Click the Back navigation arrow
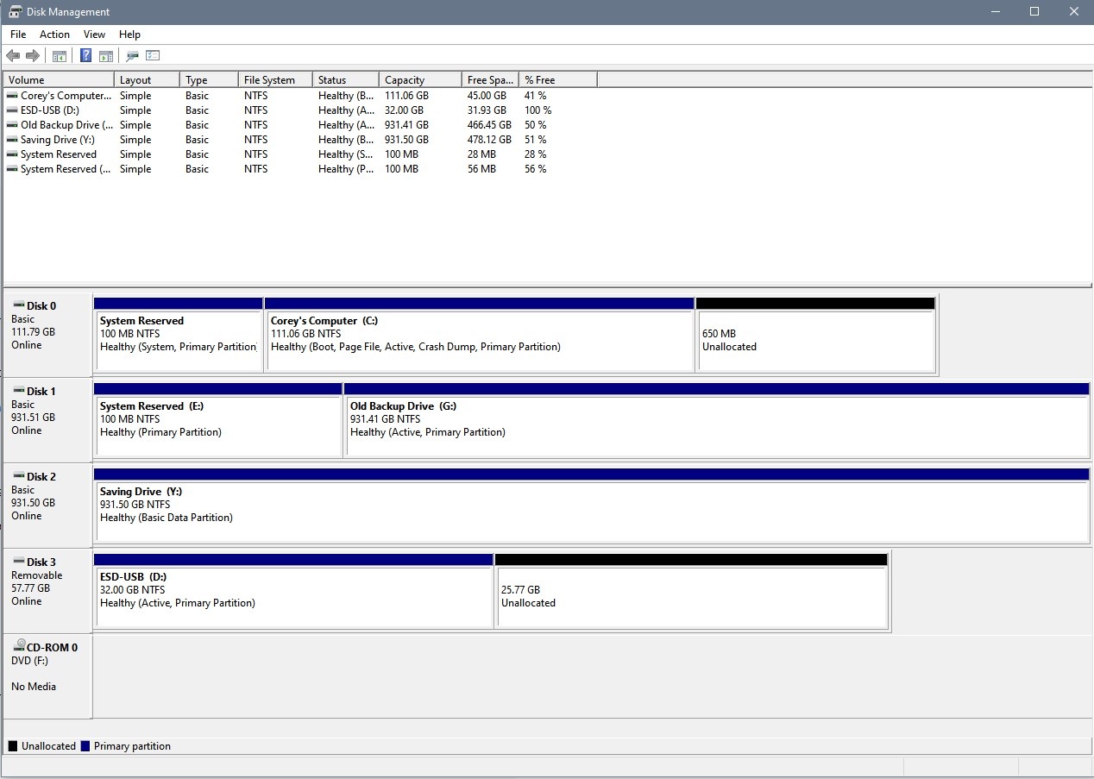The height and width of the screenshot is (779, 1094). pos(13,55)
